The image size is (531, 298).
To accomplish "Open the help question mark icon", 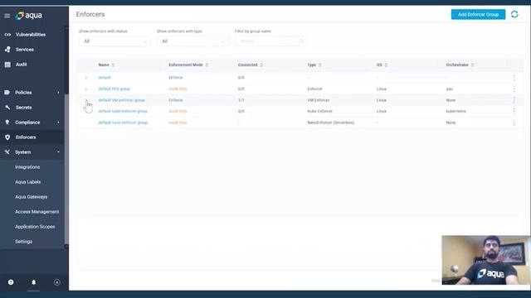I will [x=11, y=282].
